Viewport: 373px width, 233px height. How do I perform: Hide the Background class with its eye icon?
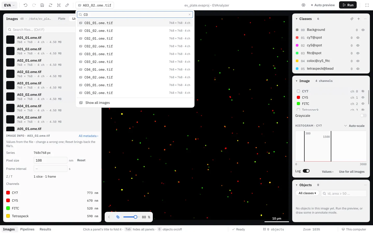[x=363, y=30]
